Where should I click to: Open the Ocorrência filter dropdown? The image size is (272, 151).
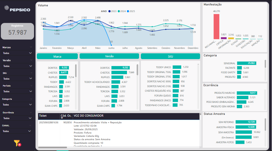pyautogui.click(x=17, y=118)
